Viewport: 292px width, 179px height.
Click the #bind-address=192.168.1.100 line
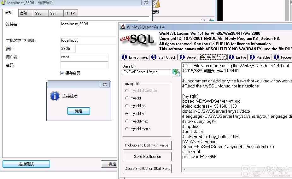(210, 106)
